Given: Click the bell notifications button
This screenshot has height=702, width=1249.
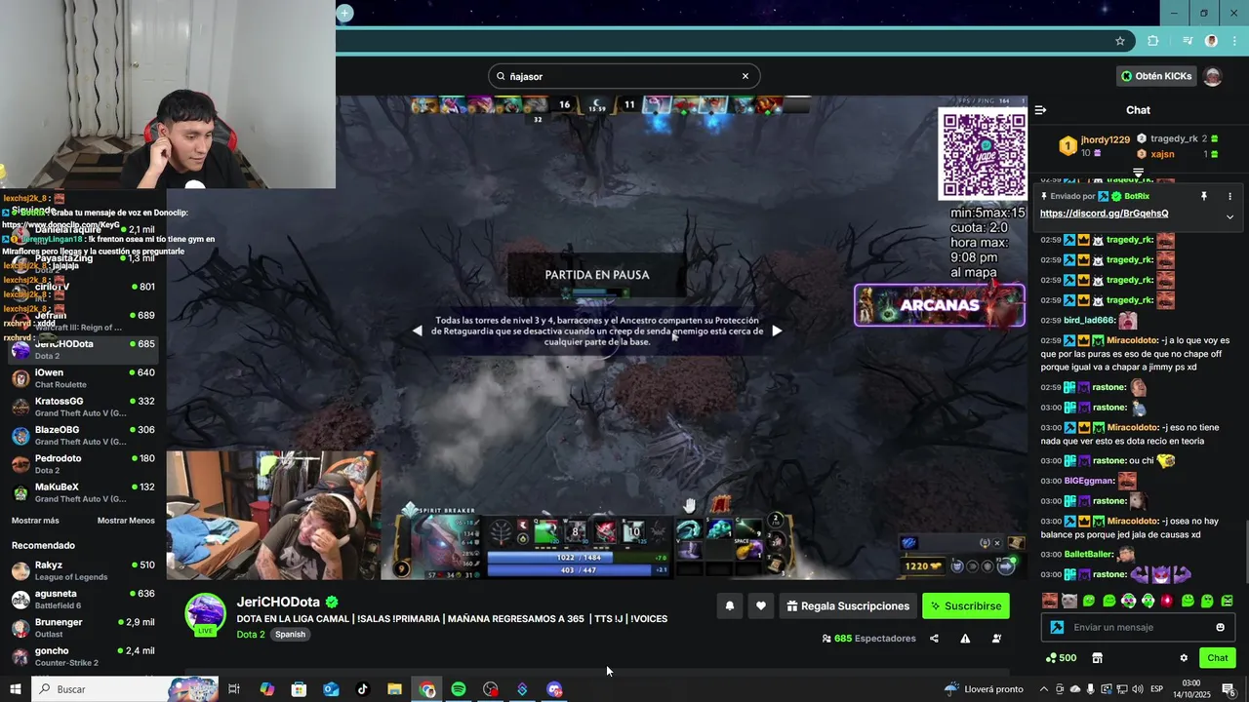Looking at the screenshot, I should 729,605.
